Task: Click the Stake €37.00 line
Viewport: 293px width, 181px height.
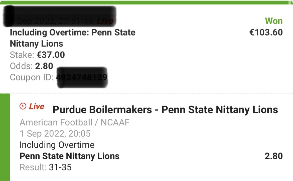Action: coord(37,55)
